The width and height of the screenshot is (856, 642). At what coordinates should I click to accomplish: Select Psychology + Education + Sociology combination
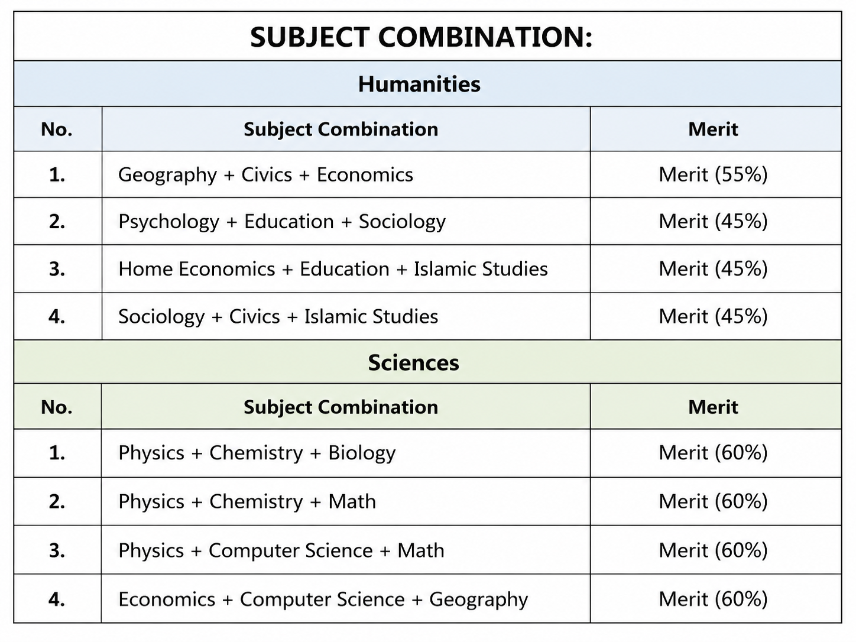[x=282, y=222]
